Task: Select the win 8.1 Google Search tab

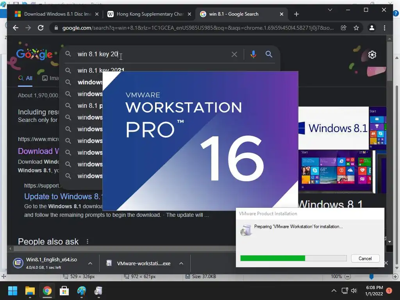Action: click(241, 14)
